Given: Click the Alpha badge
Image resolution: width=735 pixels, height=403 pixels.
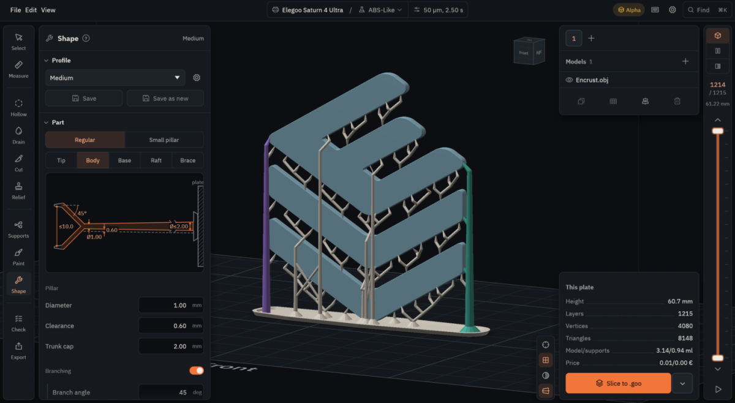Looking at the screenshot, I should (x=629, y=10).
